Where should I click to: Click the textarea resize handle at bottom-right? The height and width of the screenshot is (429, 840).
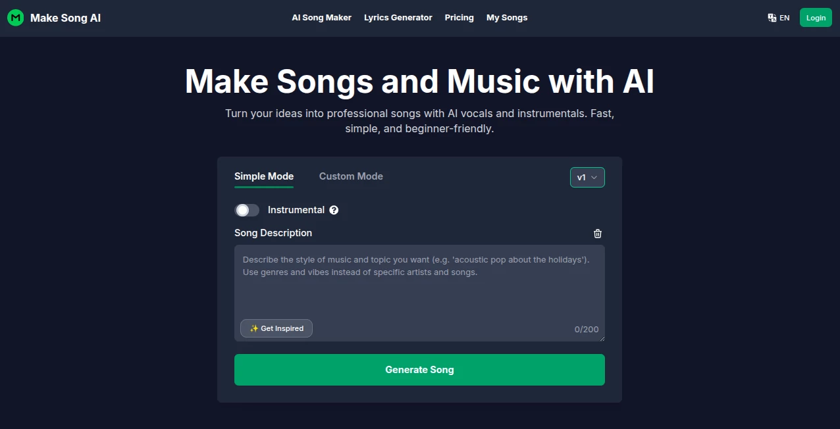[602, 337]
